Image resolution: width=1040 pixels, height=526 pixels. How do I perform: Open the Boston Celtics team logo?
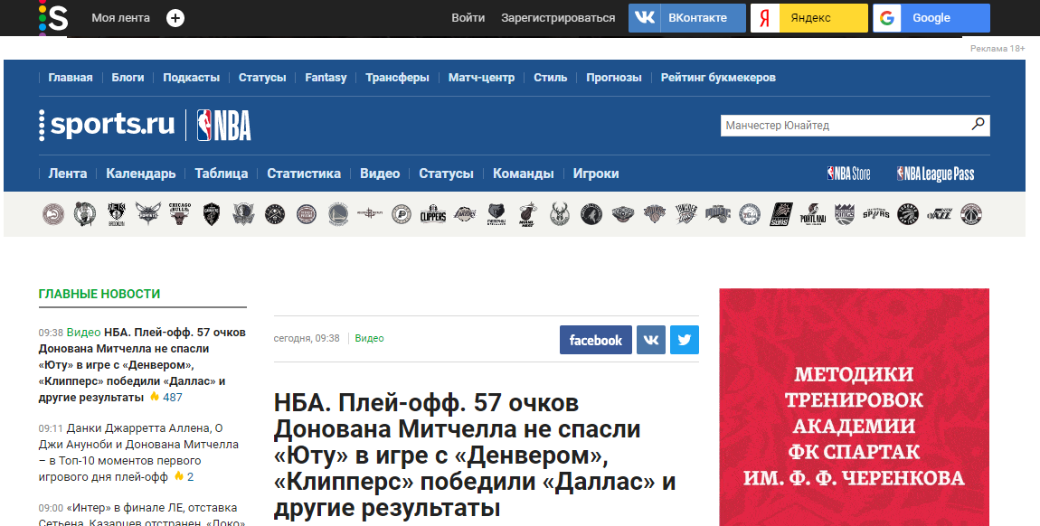click(85, 214)
